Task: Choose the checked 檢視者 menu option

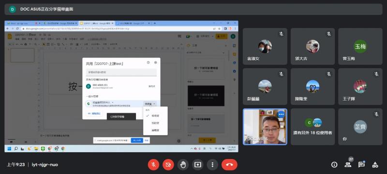Action: pos(155,116)
